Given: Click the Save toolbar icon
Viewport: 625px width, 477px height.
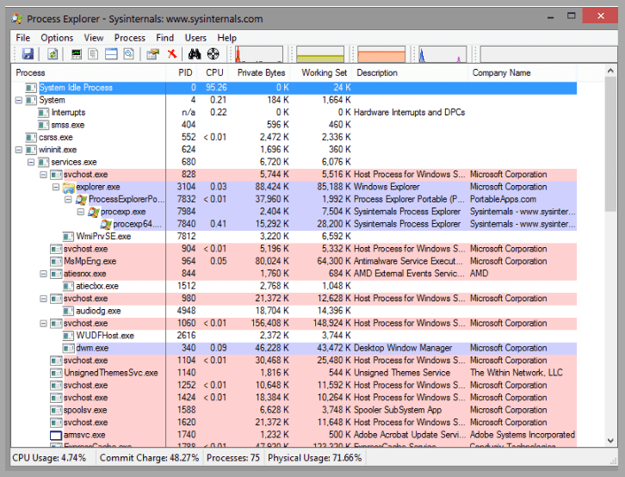Looking at the screenshot, I should (x=28, y=54).
